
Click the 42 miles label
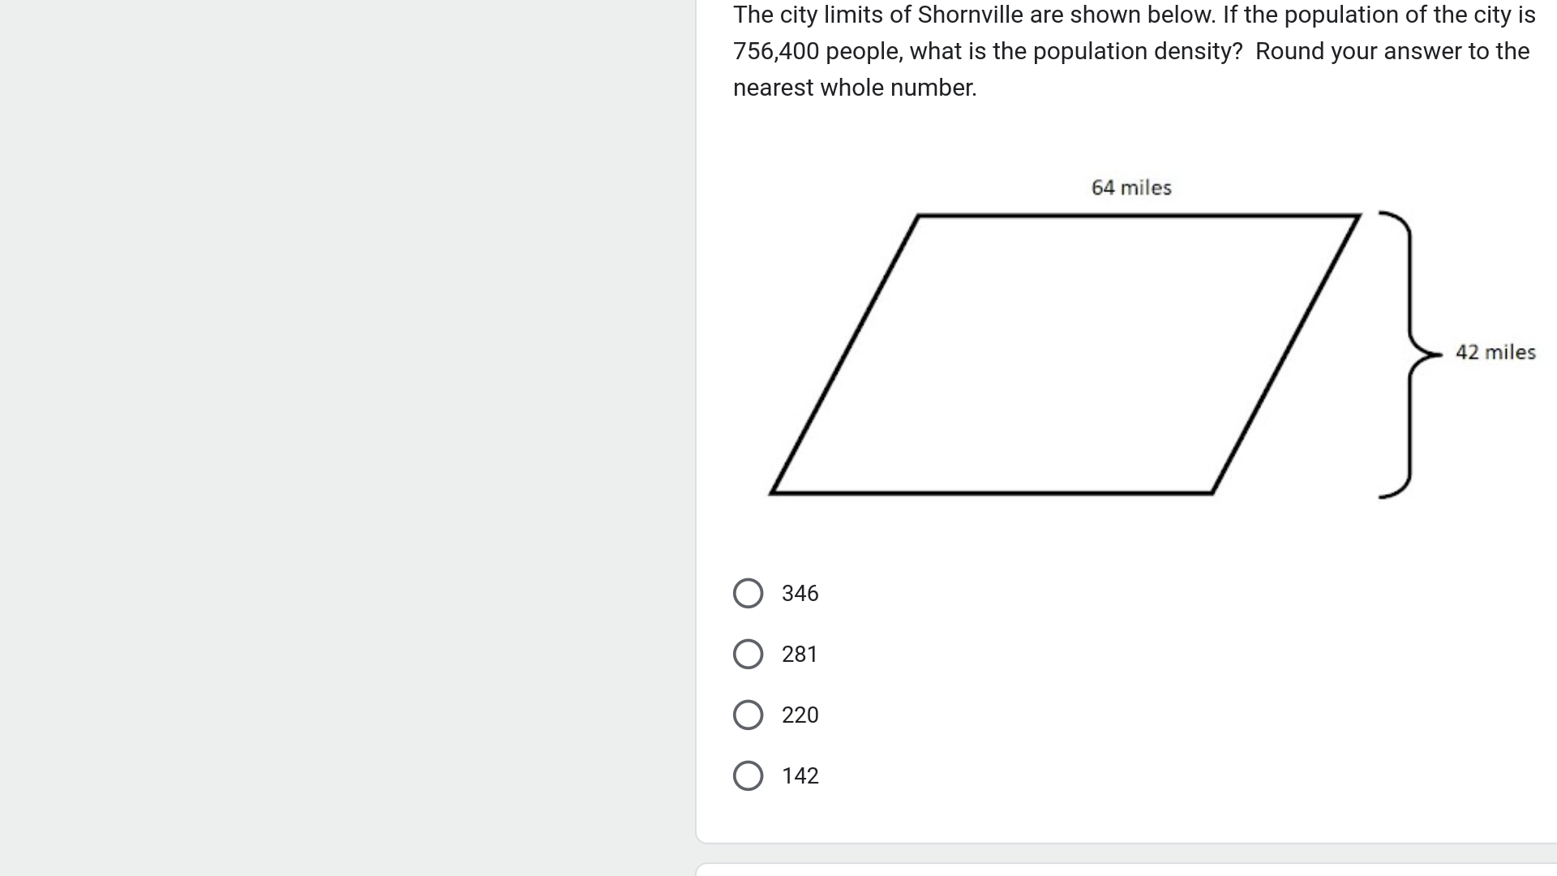pos(1495,352)
